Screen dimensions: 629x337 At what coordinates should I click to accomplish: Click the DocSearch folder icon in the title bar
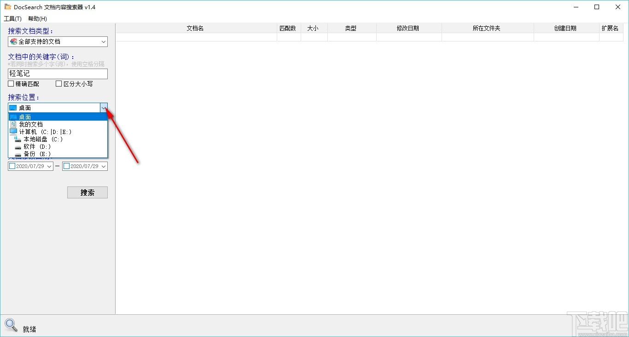[8, 6]
